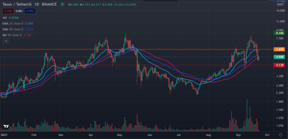This screenshot has height=139, width=288.
Task: Click the spread value 0.003
Action: (x=19, y=11)
